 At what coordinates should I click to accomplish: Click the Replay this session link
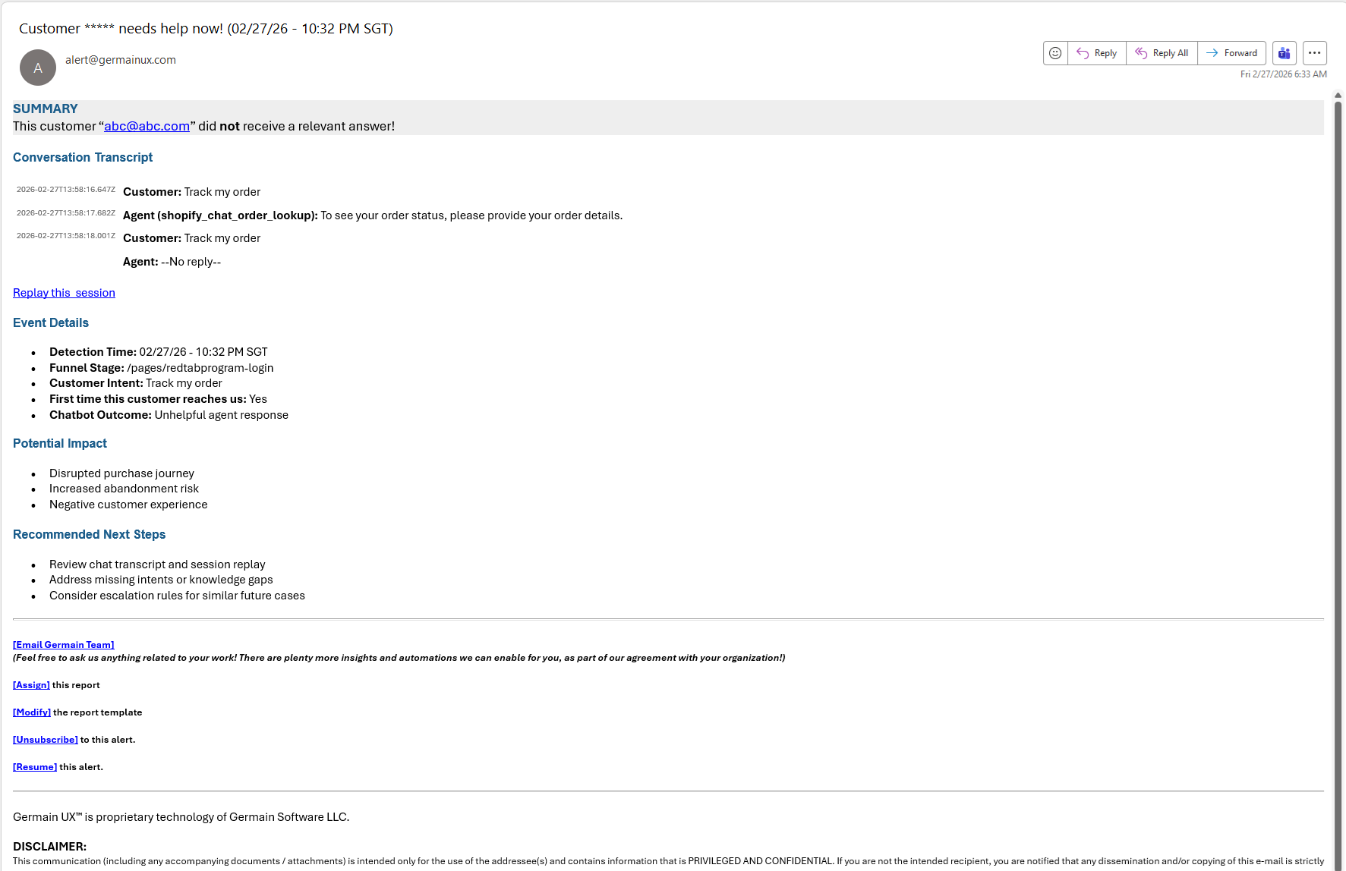coord(64,293)
